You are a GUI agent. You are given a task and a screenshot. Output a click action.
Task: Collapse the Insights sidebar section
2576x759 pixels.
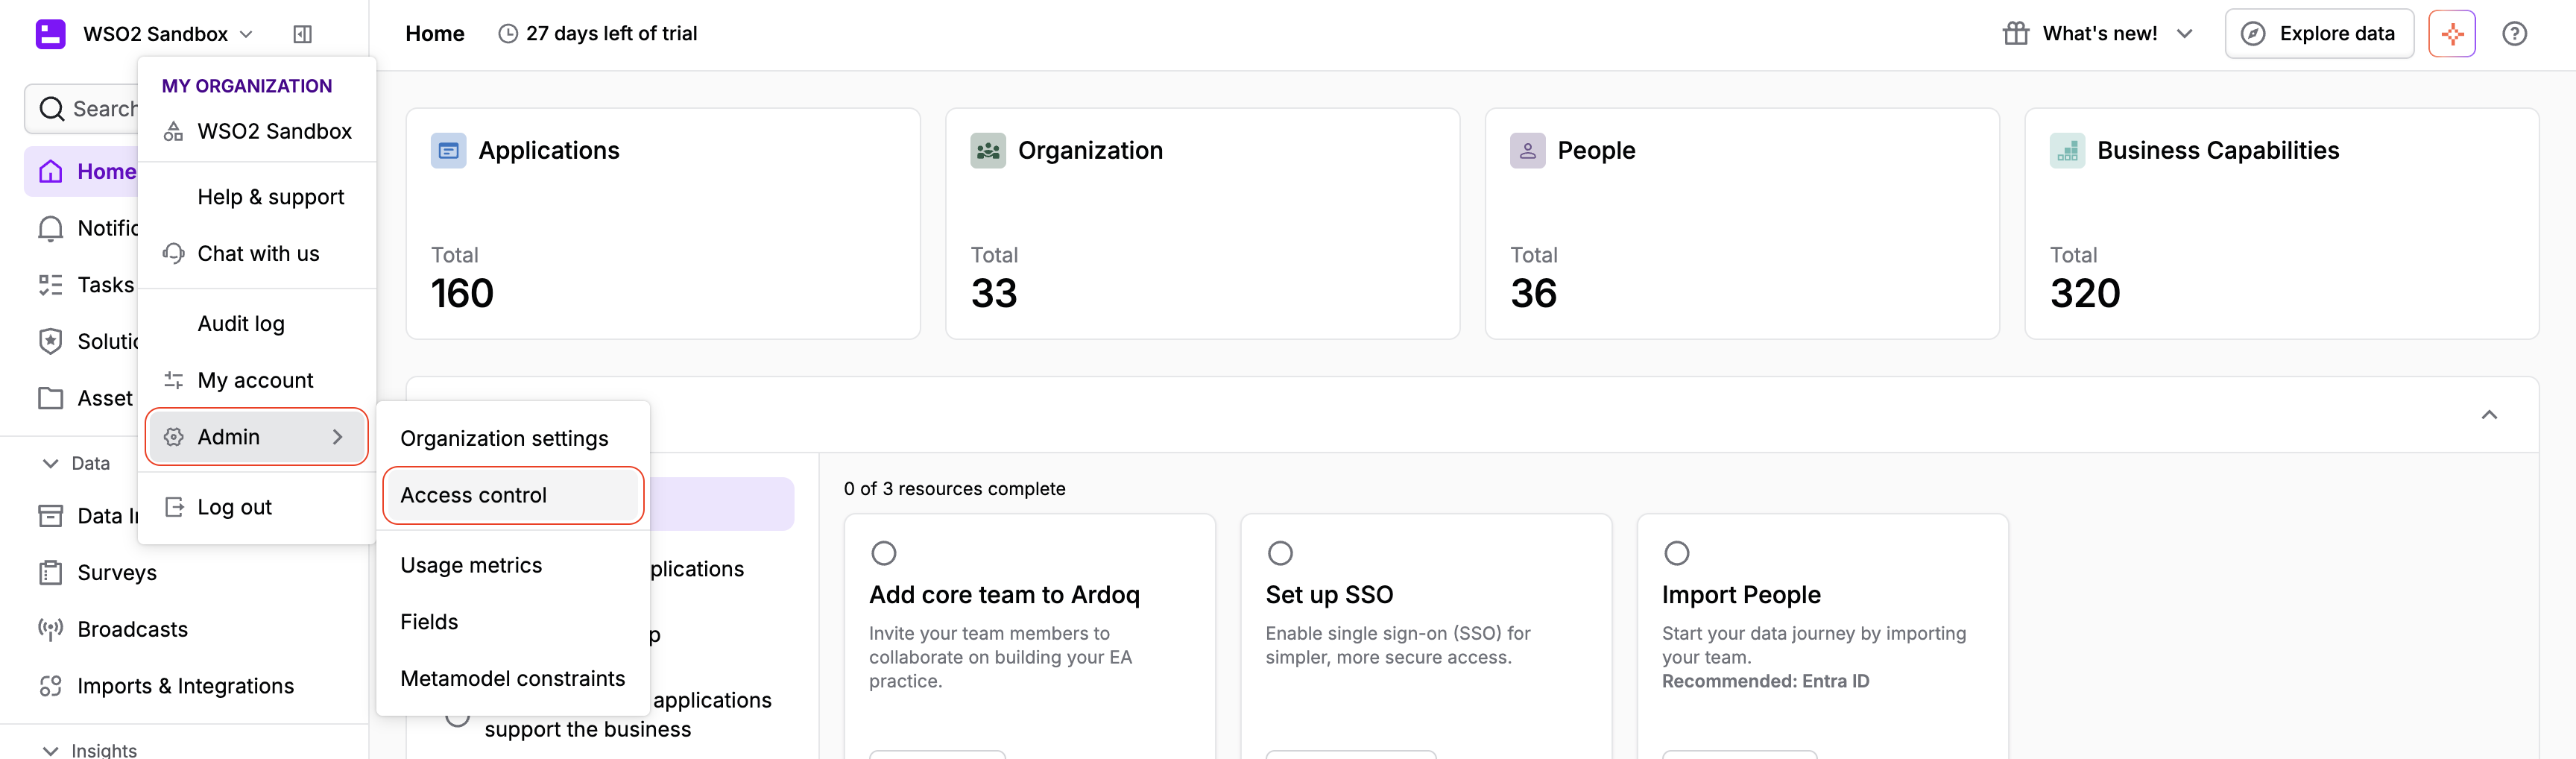50,750
